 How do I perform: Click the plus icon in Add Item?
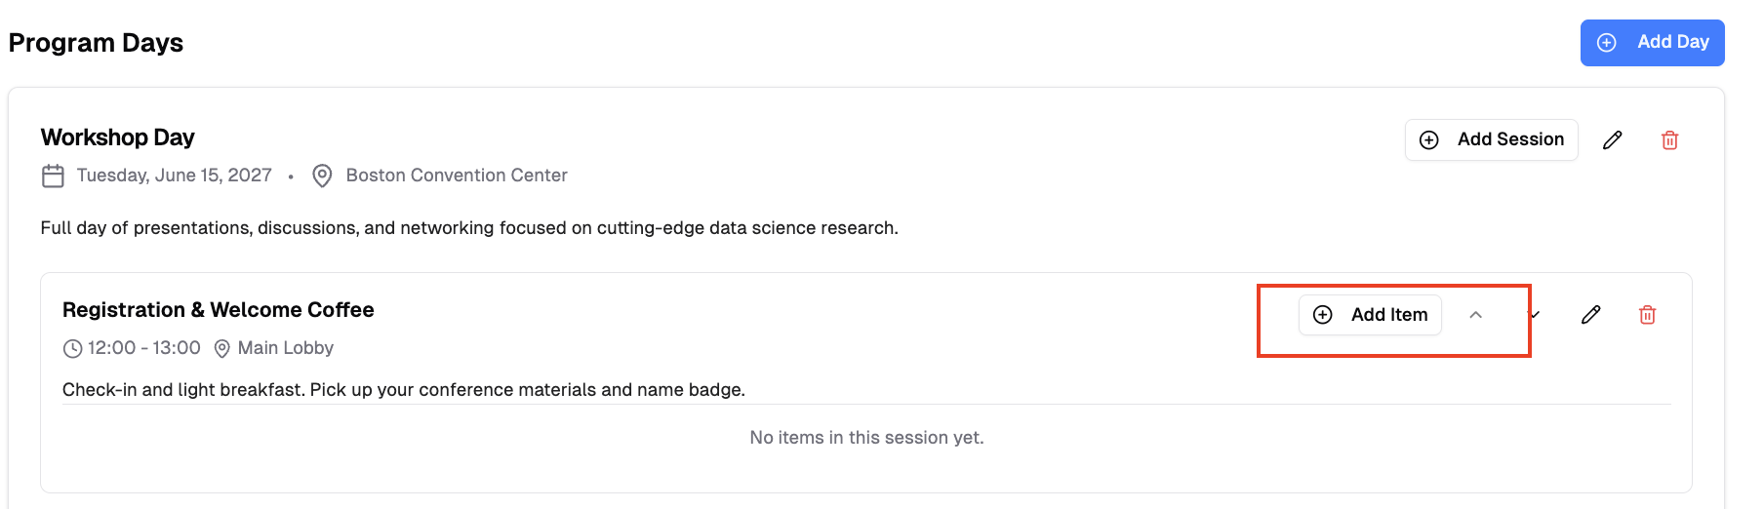click(1323, 315)
